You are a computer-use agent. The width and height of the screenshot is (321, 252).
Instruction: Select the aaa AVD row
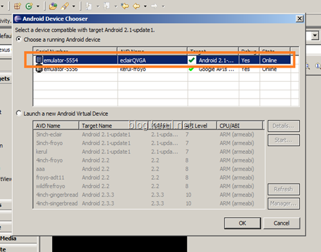149,169
